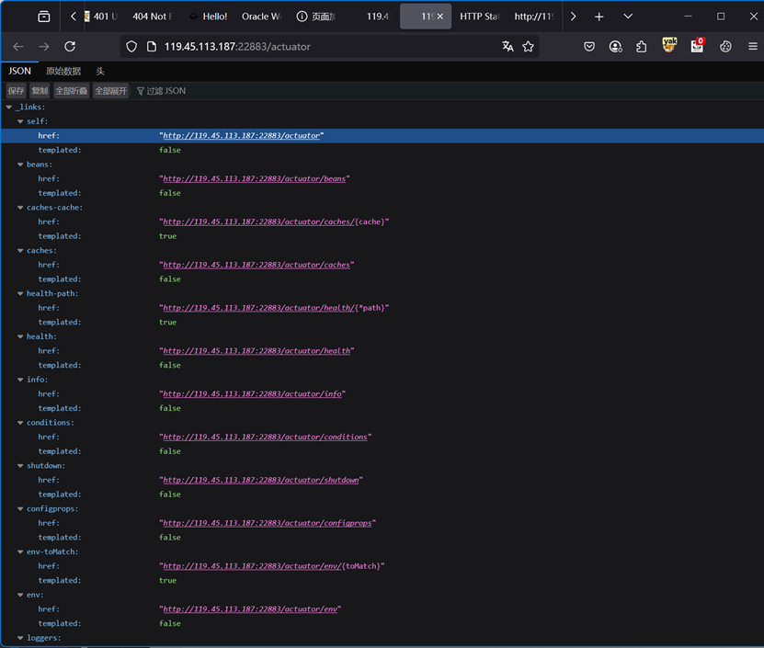Switch to the 原始数据 (raw data) tab
Viewport: 764px width, 648px height.
[x=63, y=71]
